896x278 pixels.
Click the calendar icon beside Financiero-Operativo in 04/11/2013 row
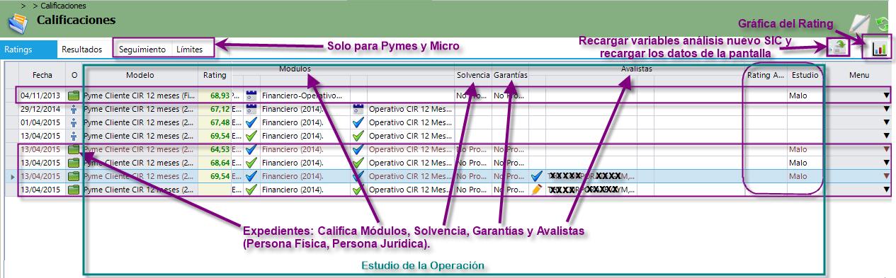coord(251,95)
